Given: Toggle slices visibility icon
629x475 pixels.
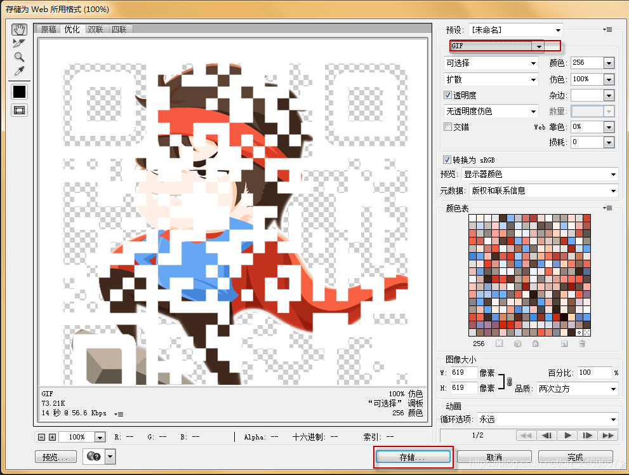Looking at the screenshot, I should tap(19, 110).
